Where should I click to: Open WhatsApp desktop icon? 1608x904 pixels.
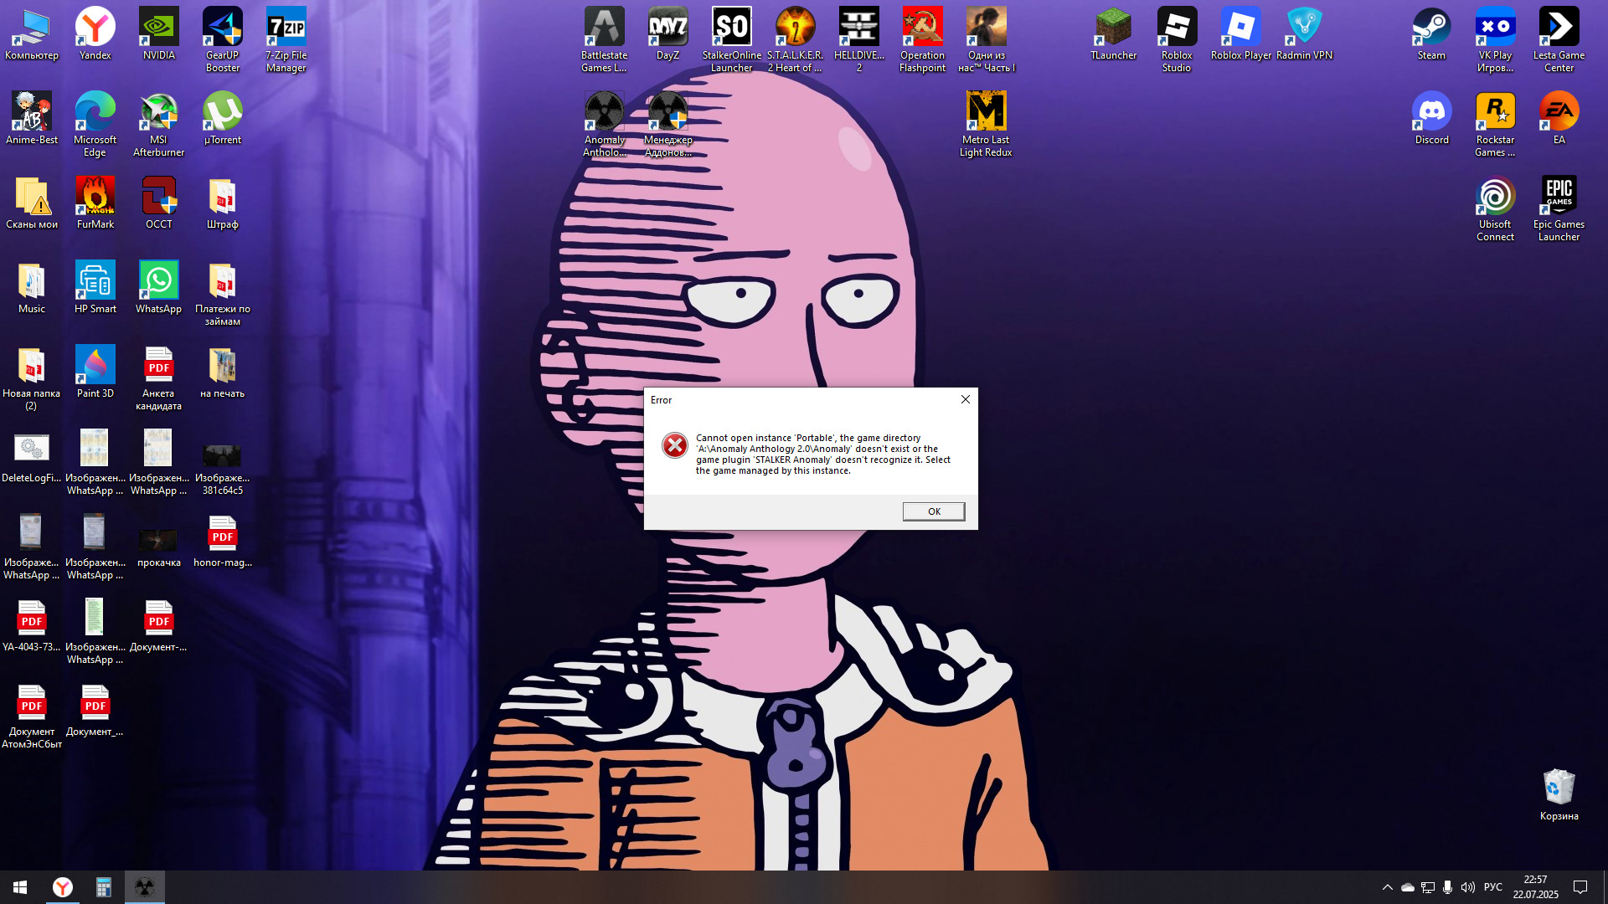click(x=159, y=287)
